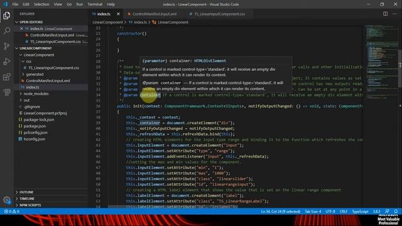The height and width of the screenshot is (226, 402).
Task: Open the File menu
Action: [x=15, y=4]
